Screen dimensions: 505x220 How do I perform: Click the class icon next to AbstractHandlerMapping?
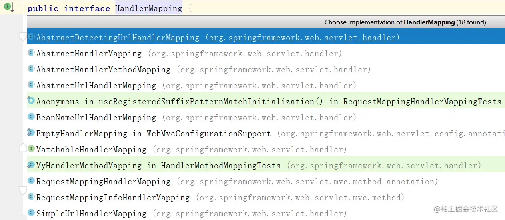[31, 53]
